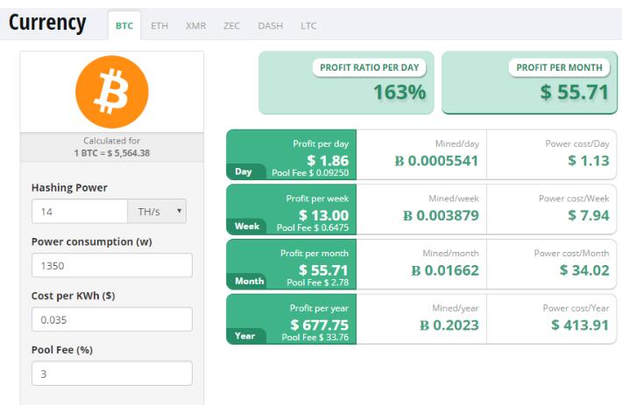Open the XMR currency tab
The image size is (622, 405).
[196, 25]
